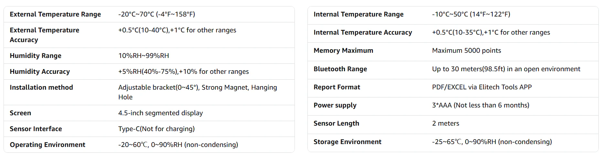Select the Humidity Range row label
This screenshot has height=157, width=602.
coord(36,56)
